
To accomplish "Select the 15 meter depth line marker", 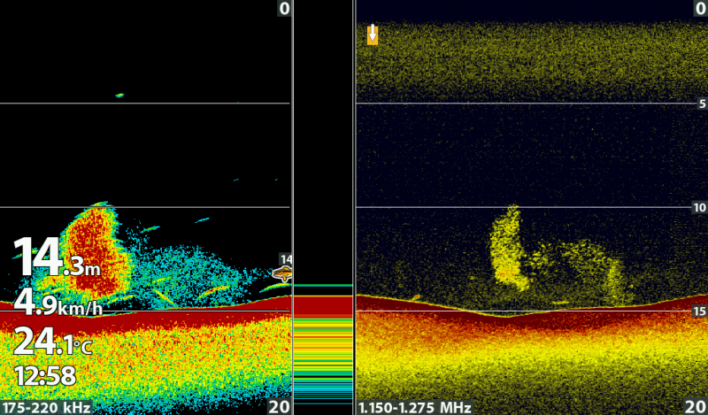I will tap(699, 311).
